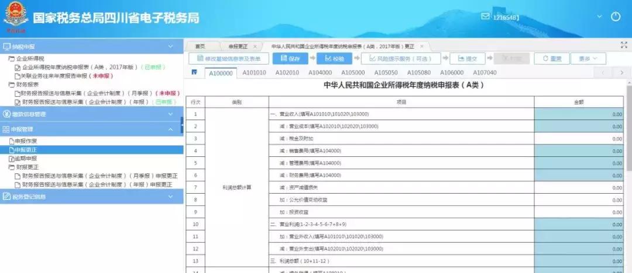Click amount field for row 9 投资收益
Screen dimensions: 632x273
(579, 212)
